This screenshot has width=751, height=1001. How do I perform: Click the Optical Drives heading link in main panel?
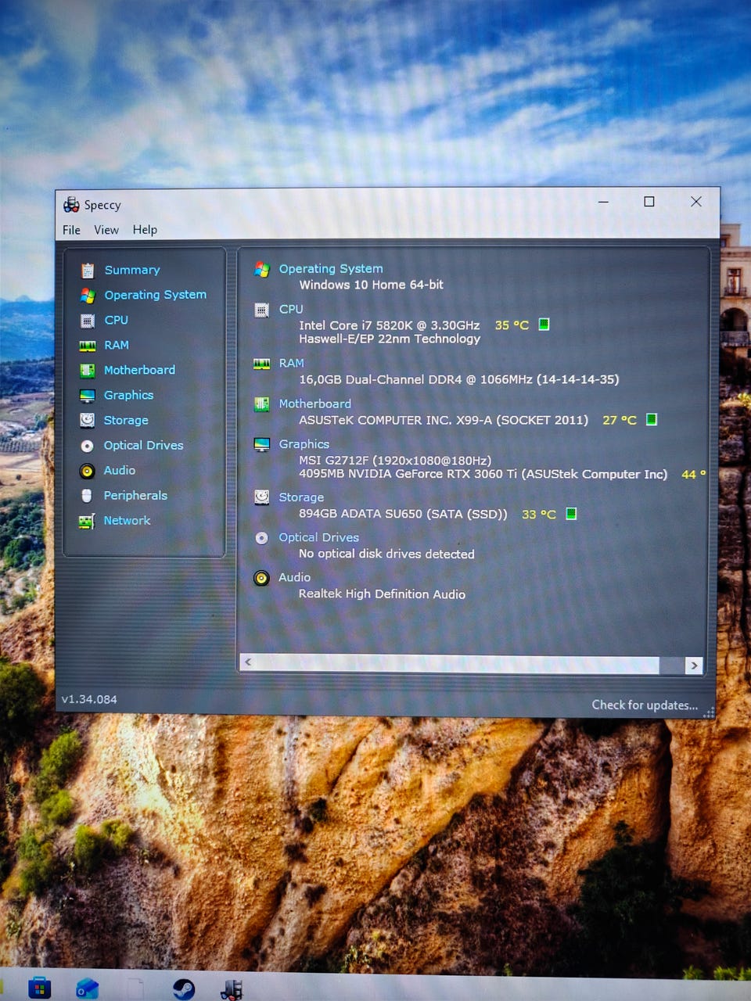pyautogui.click(x=318, y=538)
